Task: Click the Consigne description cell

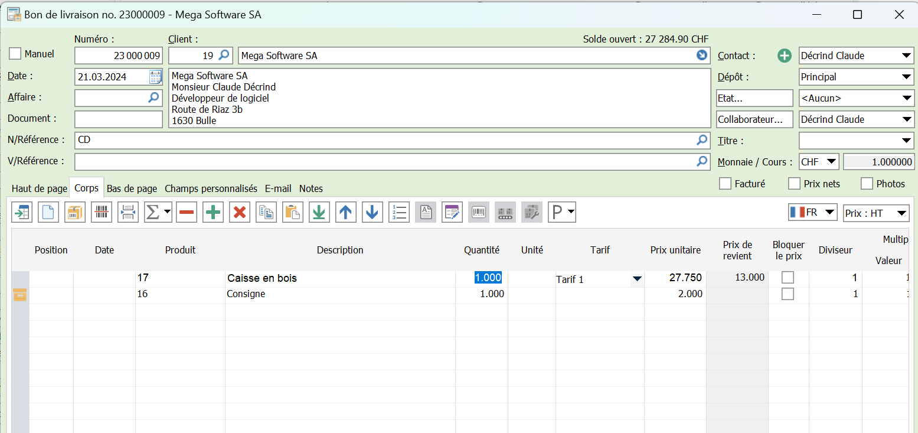Action: pos(340,294)
